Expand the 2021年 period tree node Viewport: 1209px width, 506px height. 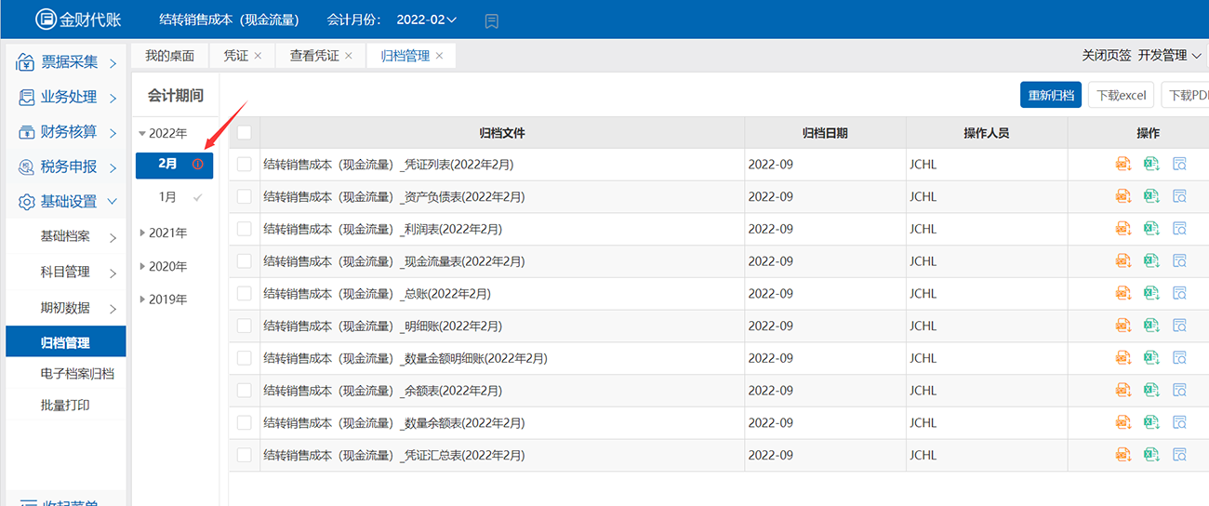pyautogui.click(x=142, y=233)
